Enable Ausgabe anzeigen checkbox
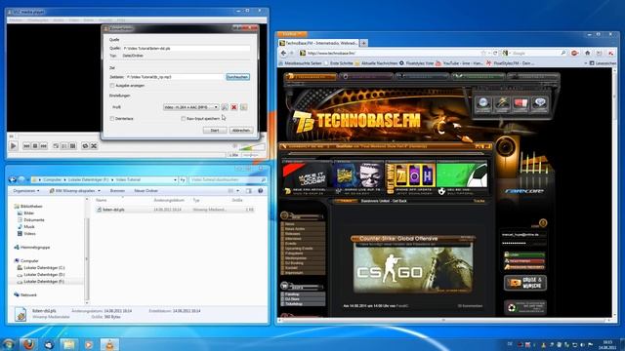625x351 pixels. (112, 86)
